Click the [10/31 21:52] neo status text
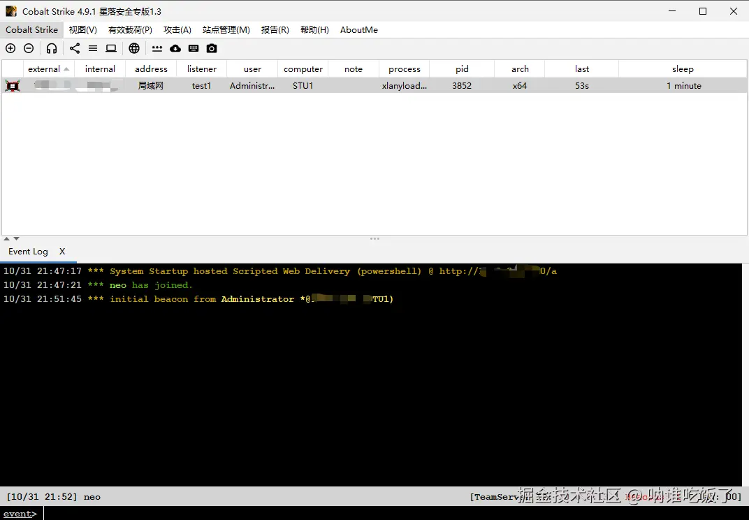 pyautogui.click(x=54, y=496)
